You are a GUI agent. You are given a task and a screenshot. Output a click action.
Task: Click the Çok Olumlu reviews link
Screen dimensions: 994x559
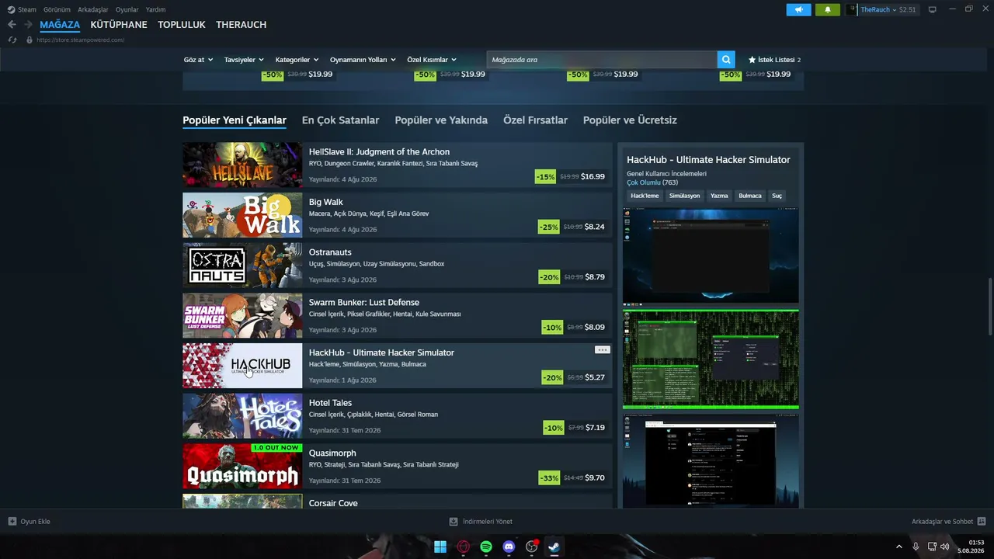pos(644,182)
